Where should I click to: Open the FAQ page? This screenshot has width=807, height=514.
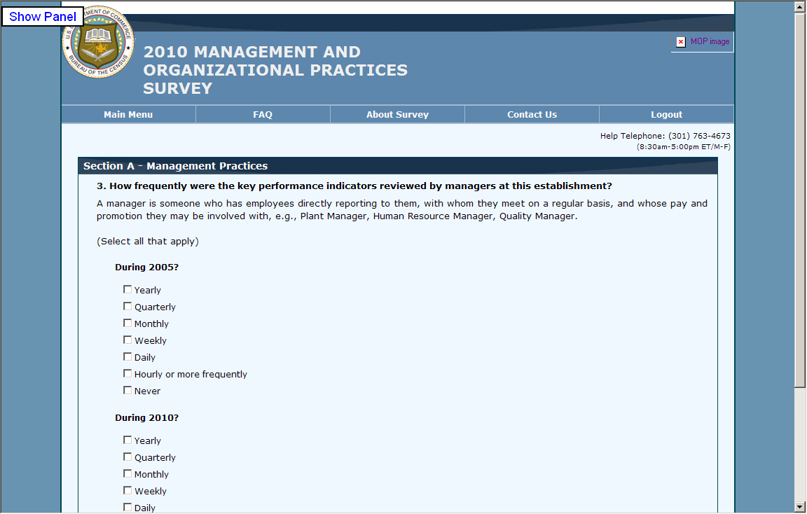263,114
